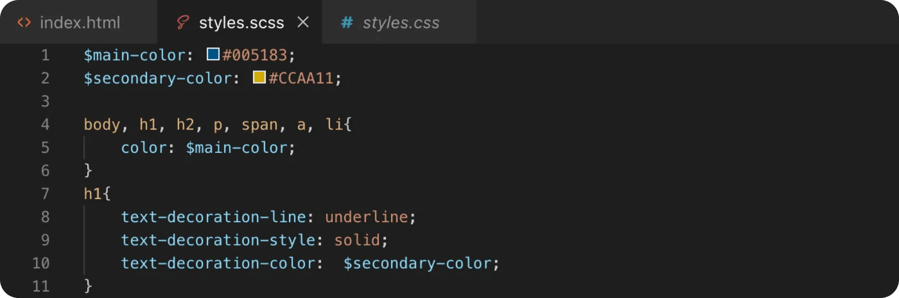Click the Sass icon on styles.scss tab
This screenshot has height=298, width=899.
(183, 22)
